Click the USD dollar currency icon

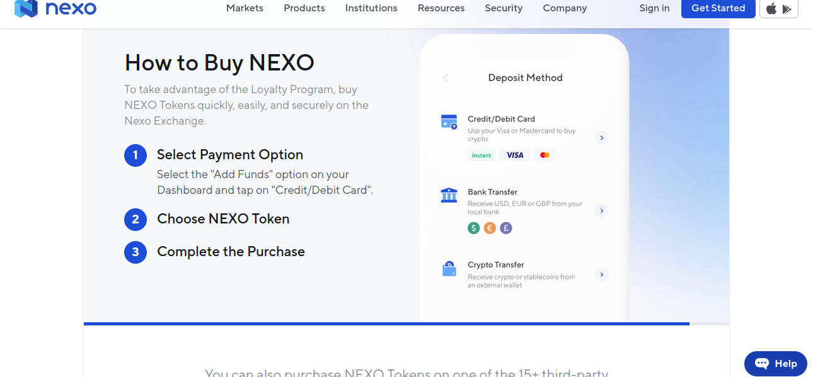tap(473, 228)
